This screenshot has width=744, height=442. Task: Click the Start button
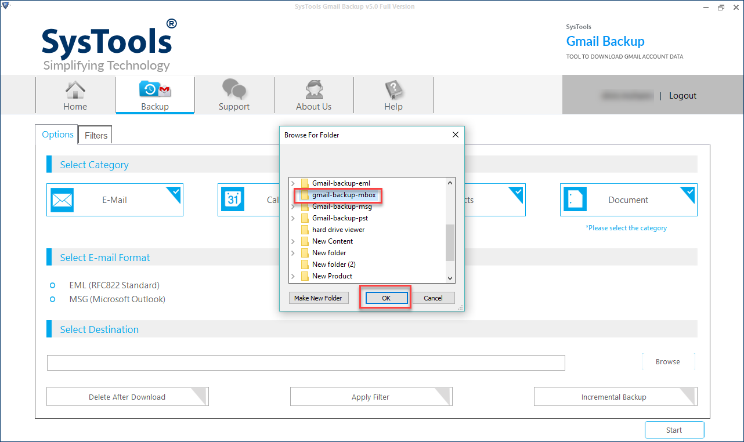674,430
